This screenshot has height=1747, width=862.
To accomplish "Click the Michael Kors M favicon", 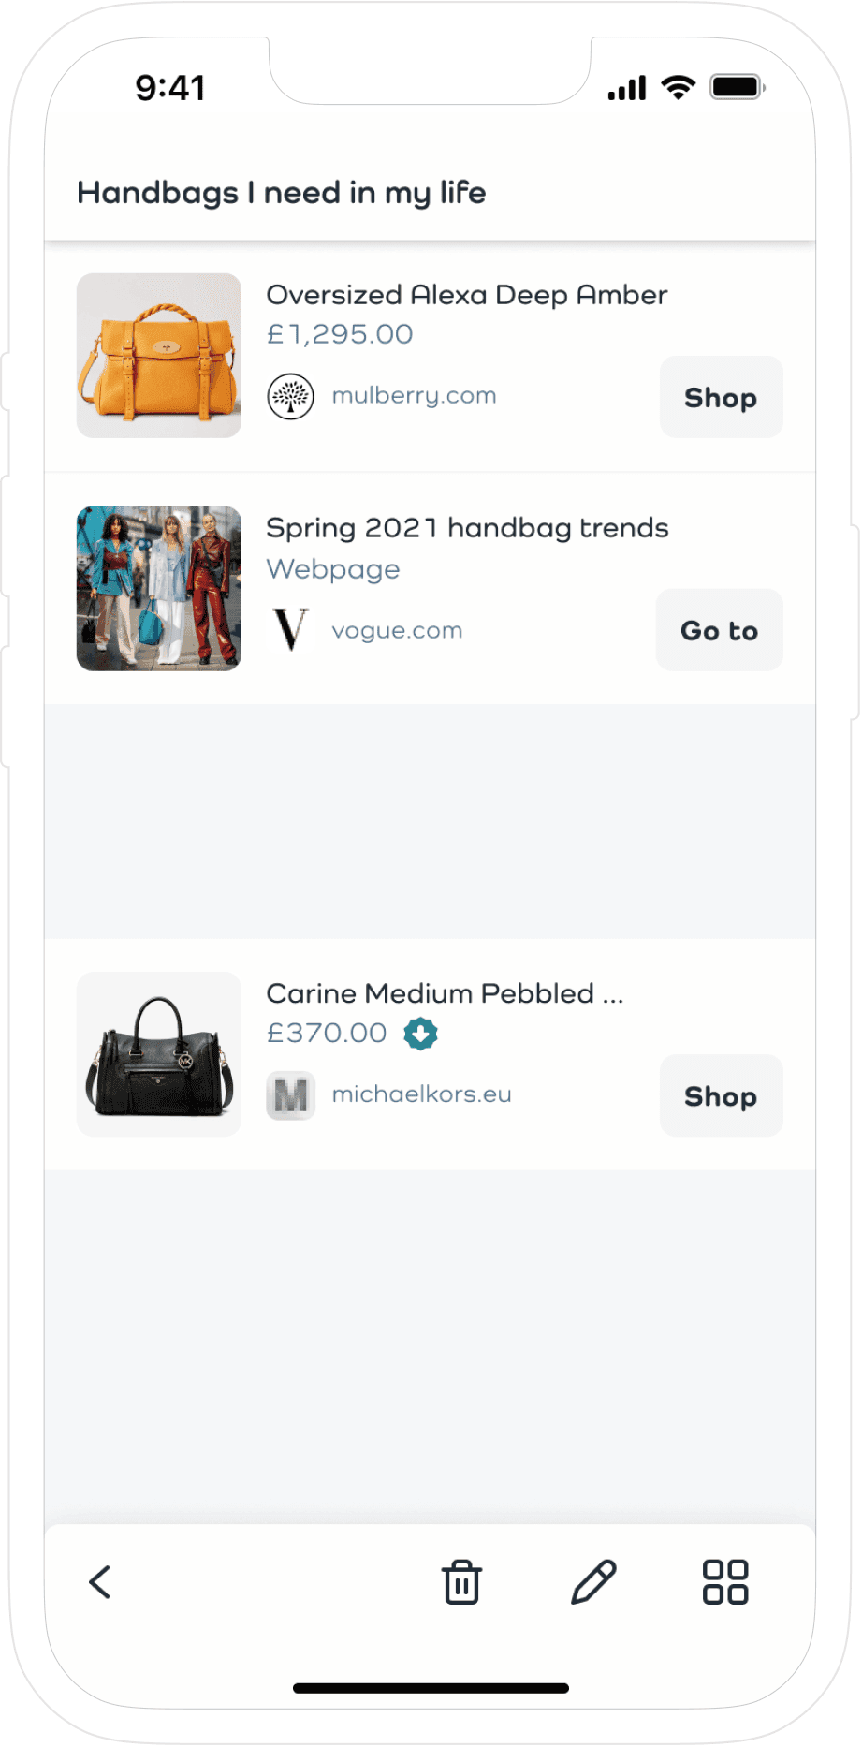I will click(290, 1094).
